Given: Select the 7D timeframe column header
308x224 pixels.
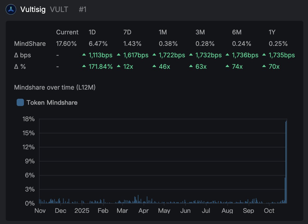Looking at the screenshot, I should (127, 32).
